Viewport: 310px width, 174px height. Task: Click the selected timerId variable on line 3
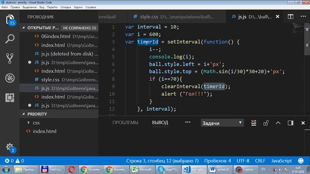pos(148,42)
